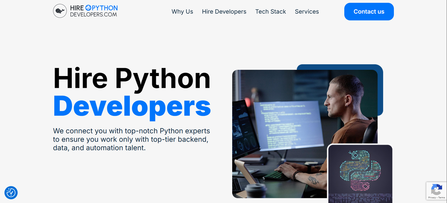
Task: Click the reCAPTCHA badge logo
Action: point(437,190)
